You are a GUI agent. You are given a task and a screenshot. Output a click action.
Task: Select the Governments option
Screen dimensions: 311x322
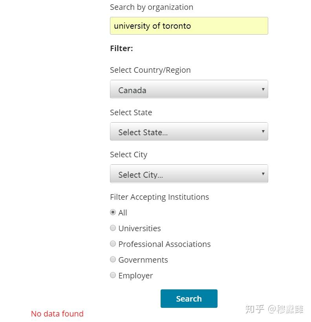113,259
